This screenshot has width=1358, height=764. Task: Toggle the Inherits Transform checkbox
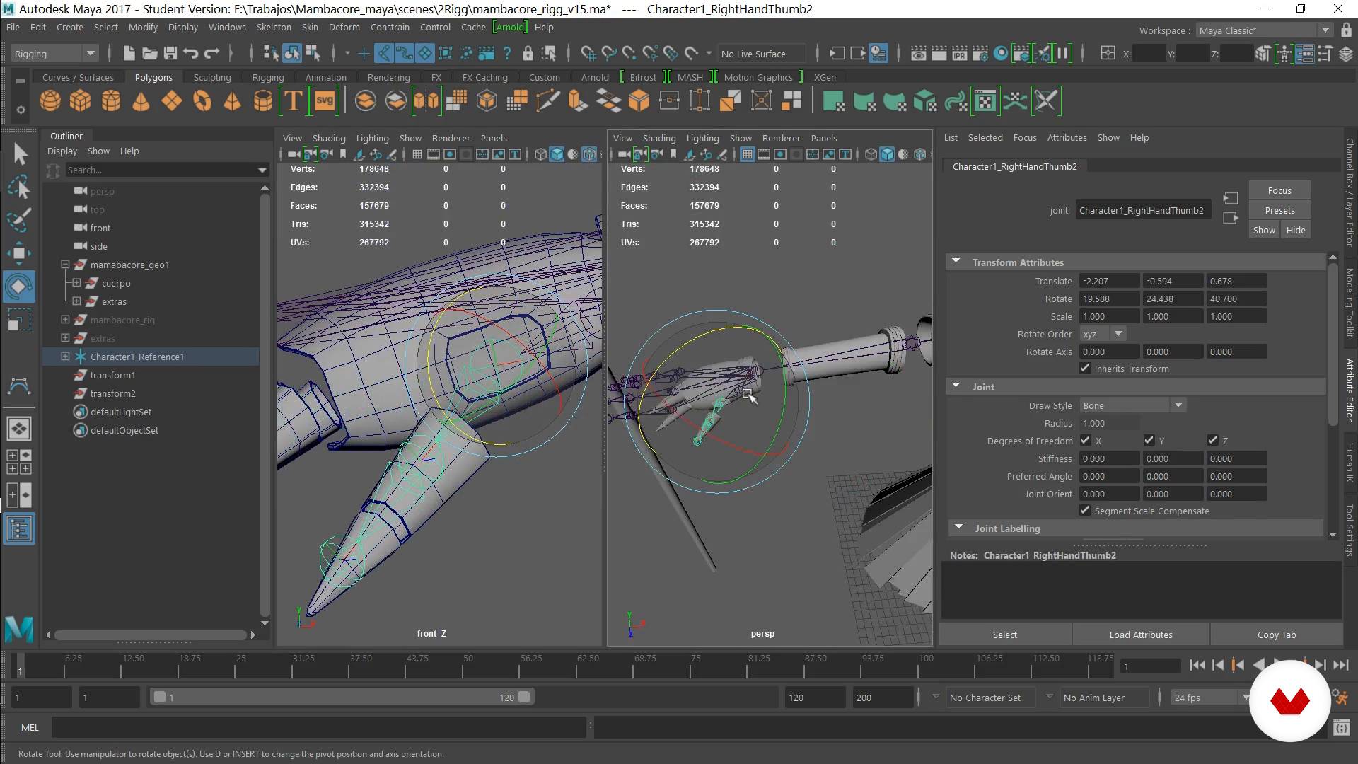pyautogui.click(x=1085, y=368)
